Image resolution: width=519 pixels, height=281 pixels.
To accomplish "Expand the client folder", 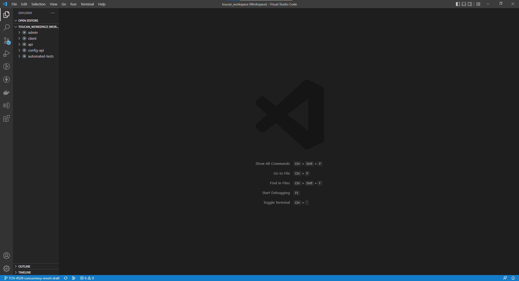I will (x=36, y=38).
